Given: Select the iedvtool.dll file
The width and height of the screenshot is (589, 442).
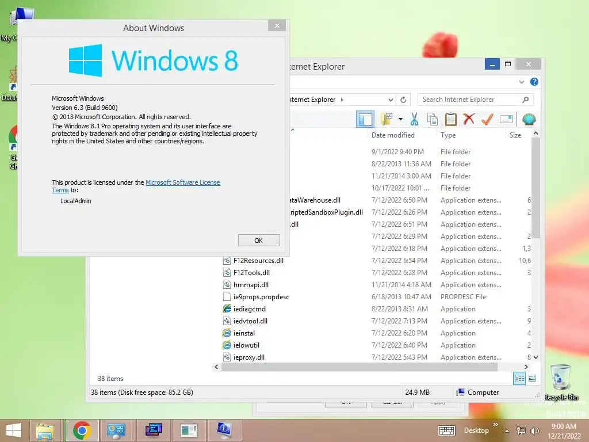Looking at the screenshot, I should (250, 321).
